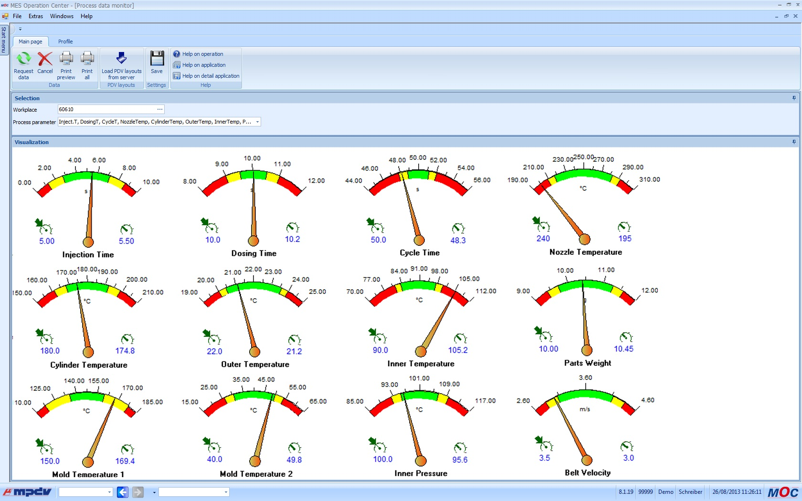Click the setpoint icon above Belt Velocity 3.5
The height and width of the screenshot is (501, 802).
pos(544,444)
